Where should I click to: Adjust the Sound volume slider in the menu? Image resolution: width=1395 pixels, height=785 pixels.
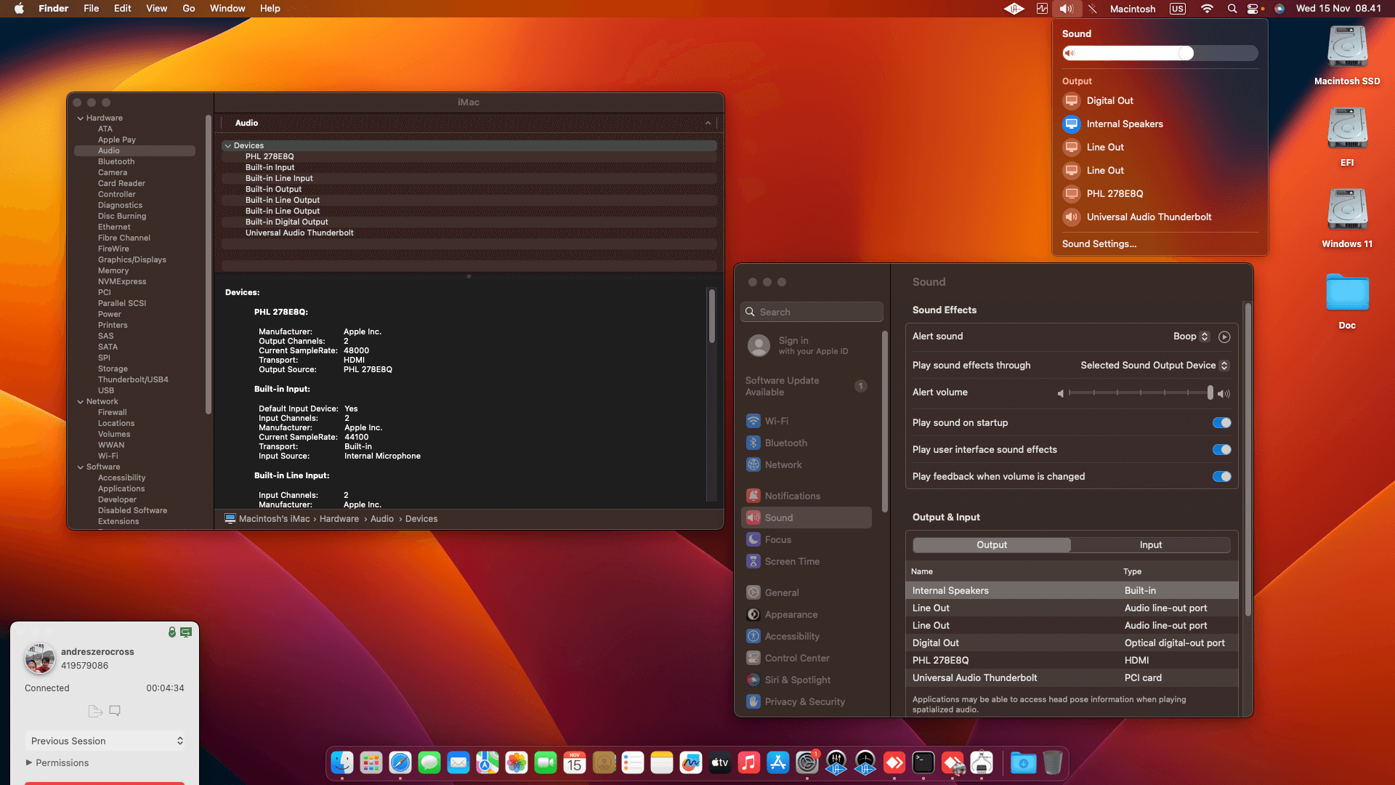click(x=1160, y=53)
